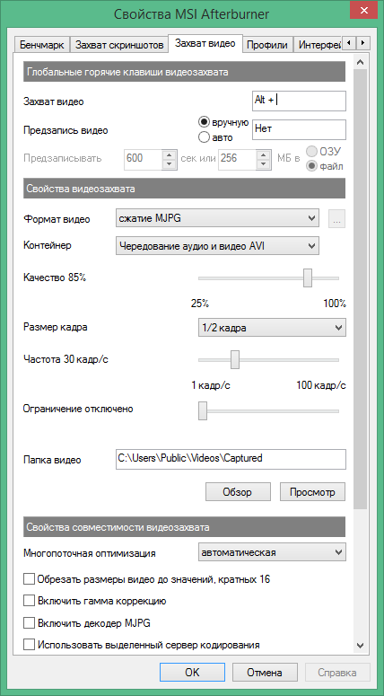
Task: Enable Использовать выделенный сервер кодирования checkbox
Action: click(29, 645)
